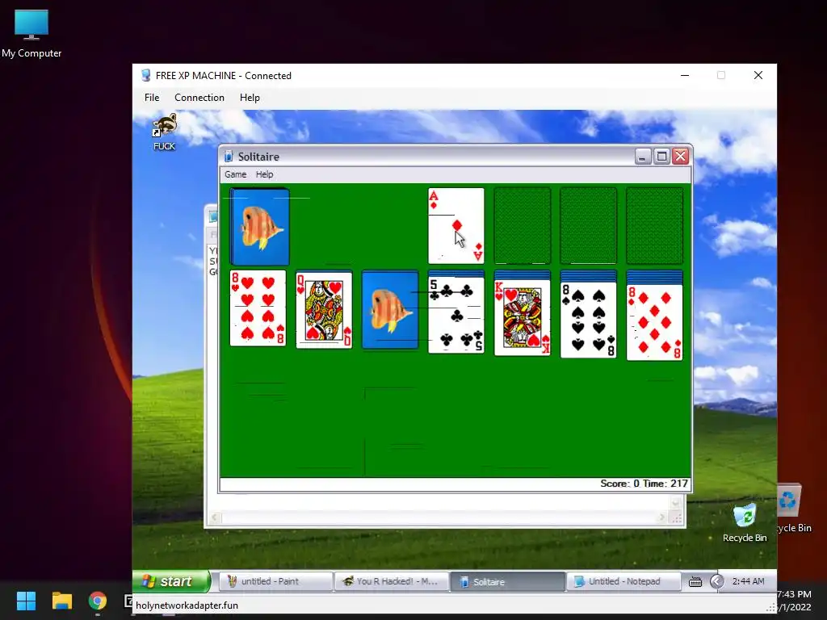Open the Help menu in Solitaire
The image size is (827, 620).
(x=264, y=174)
